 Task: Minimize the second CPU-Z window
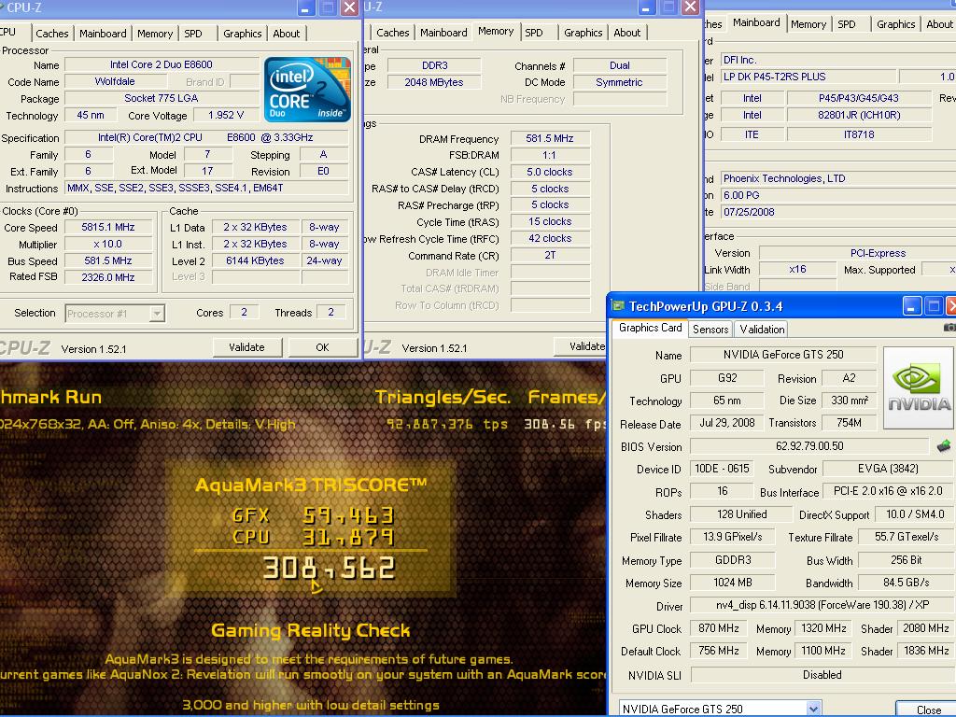(646, 7)
